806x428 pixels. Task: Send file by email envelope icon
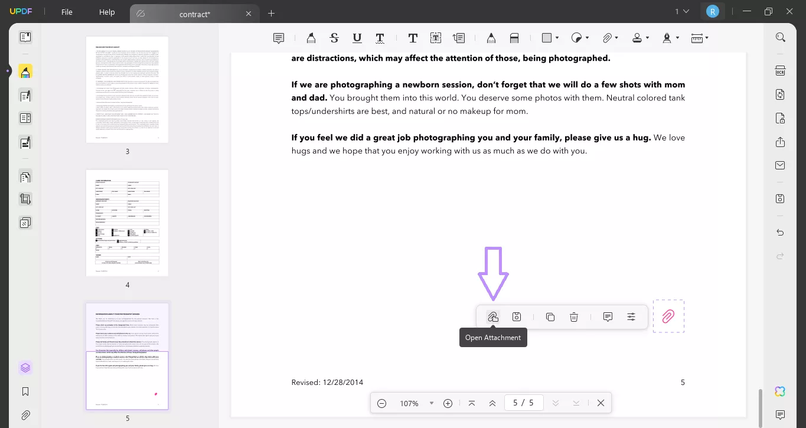point(781,165)
